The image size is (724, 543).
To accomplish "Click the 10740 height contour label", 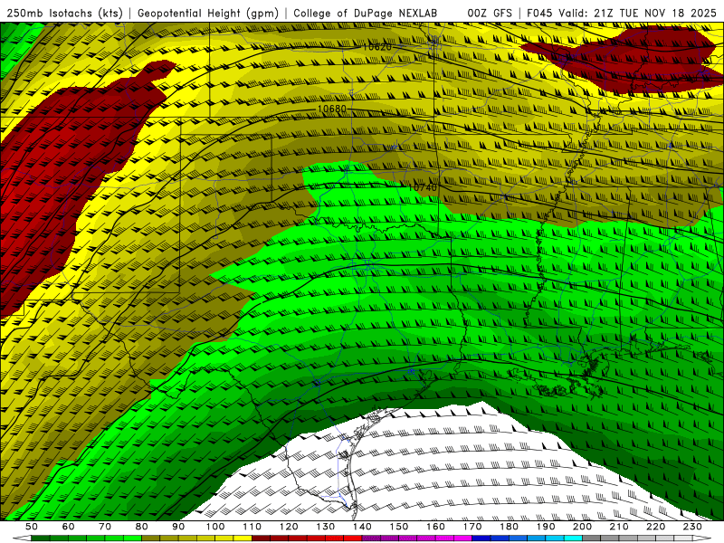I will coord(423,187).
